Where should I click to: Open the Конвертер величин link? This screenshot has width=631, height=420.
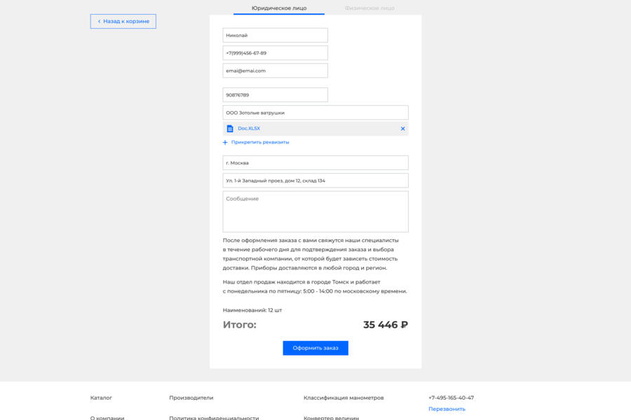[329, 419]
